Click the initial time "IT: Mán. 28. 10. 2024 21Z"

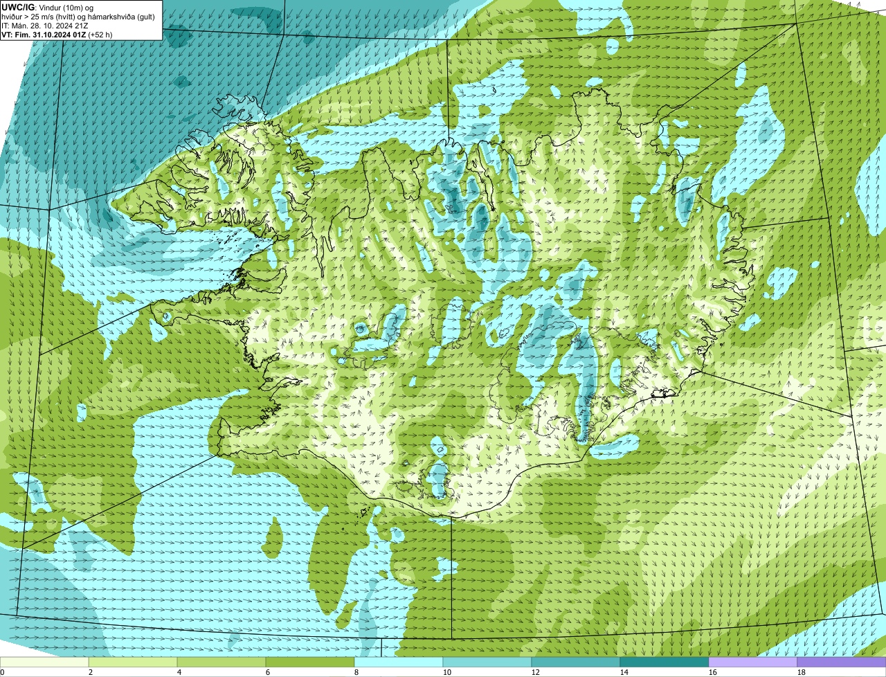click(x=45, y=26)
